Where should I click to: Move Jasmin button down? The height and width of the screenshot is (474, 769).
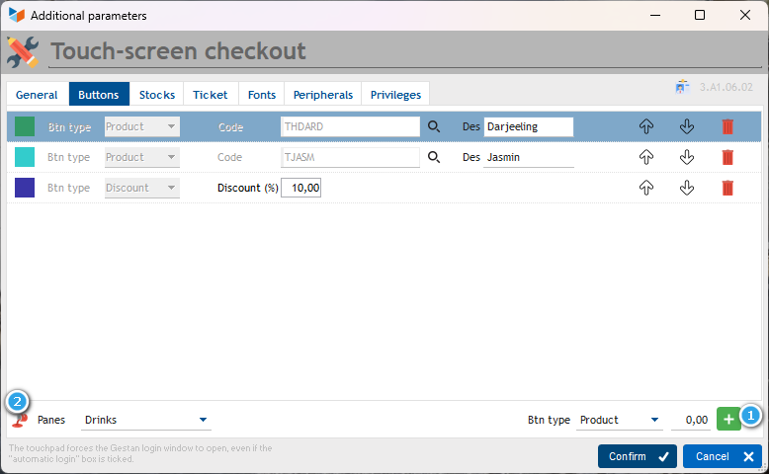coord(687,157)
